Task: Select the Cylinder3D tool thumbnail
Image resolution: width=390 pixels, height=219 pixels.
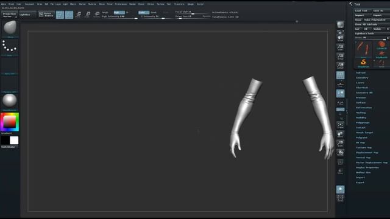Action: (381, 46)
